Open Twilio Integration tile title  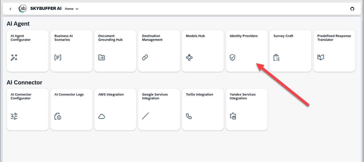tap(199, 95)
